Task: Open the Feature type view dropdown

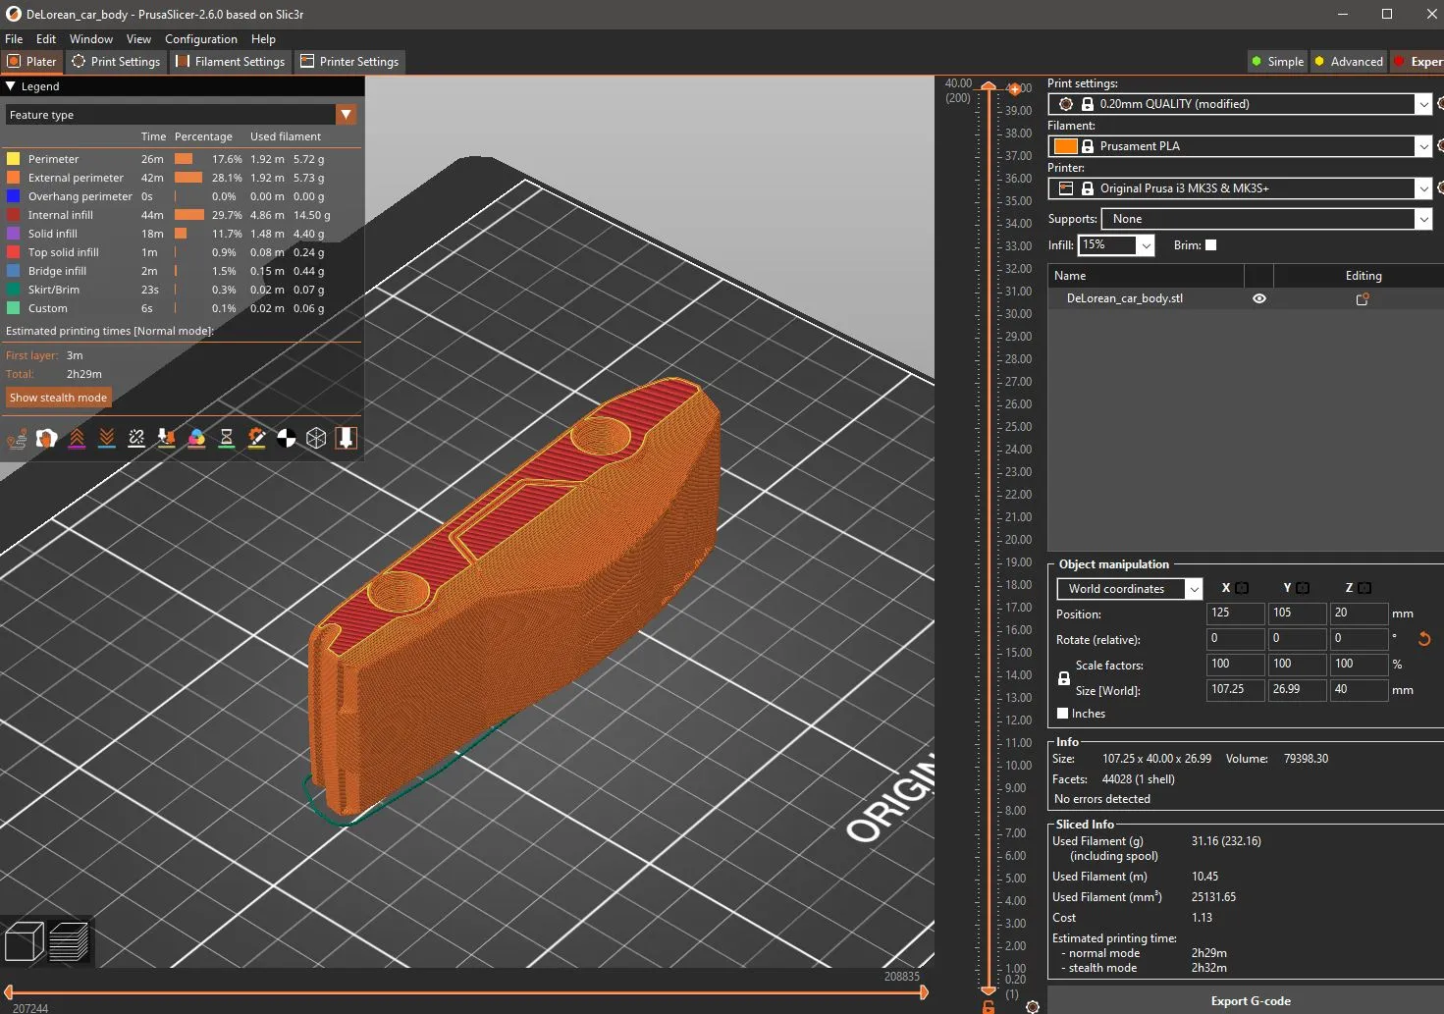Action: click(346, 115)
